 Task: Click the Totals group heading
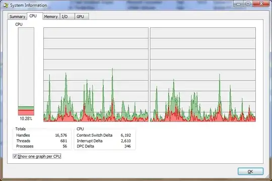[21, 129]
